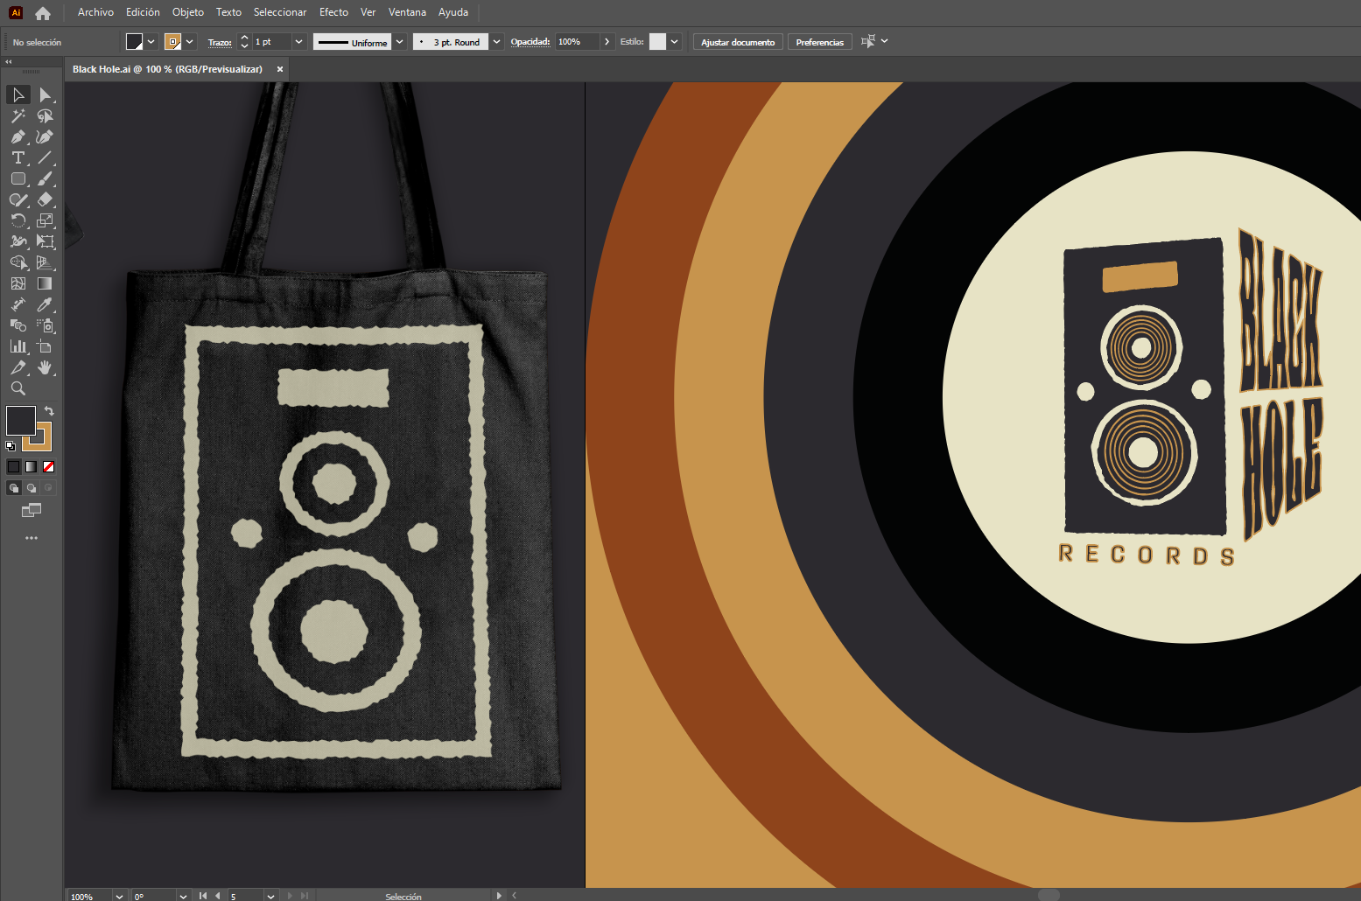Select the Rectangle tool
This screenshot has width=1361, height=901.
[x=18, y=178]
